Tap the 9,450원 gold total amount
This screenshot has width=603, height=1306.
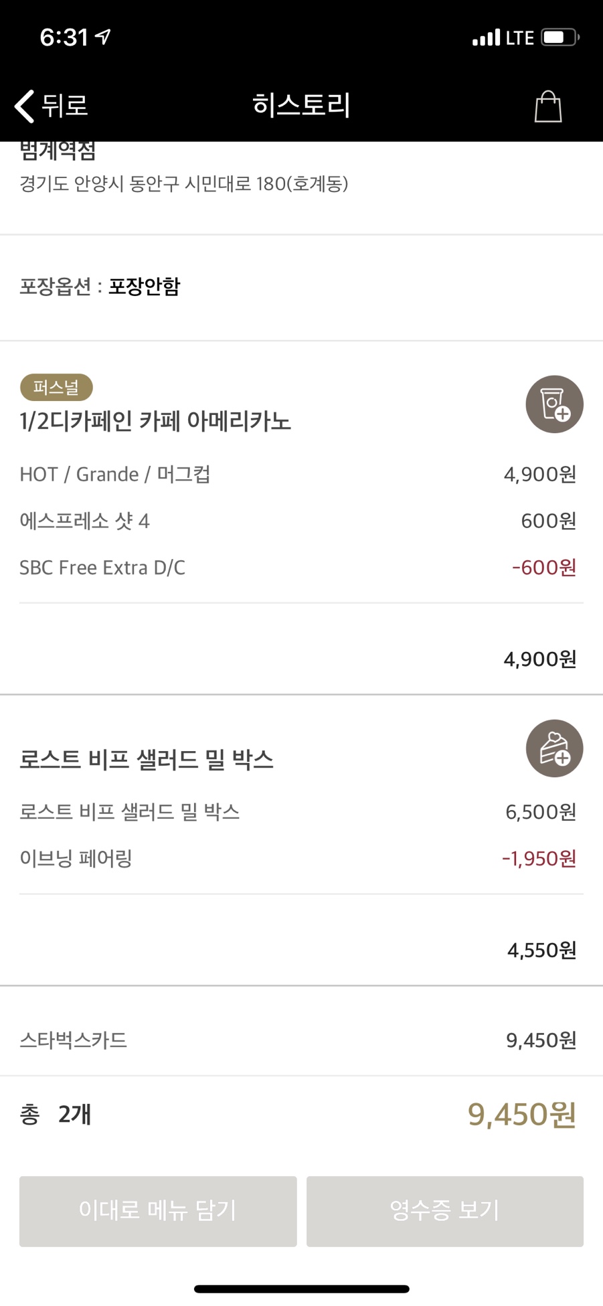pyautogui.click(x=521, y=1115)
